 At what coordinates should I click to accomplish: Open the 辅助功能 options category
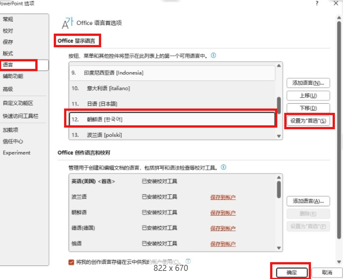(13, 76)
